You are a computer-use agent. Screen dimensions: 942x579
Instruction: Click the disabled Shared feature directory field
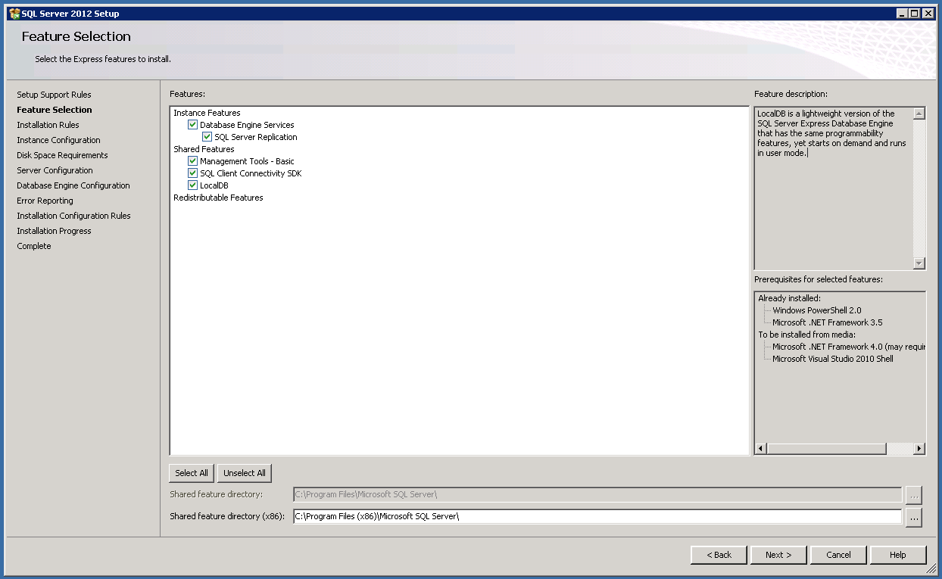tap(597, 495)
